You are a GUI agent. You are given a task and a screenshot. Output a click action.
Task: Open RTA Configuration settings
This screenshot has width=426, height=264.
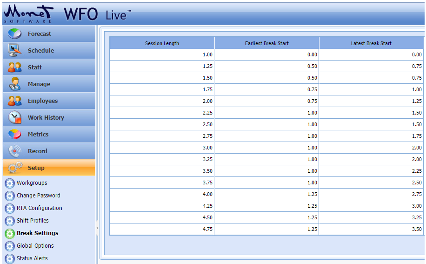click(39, 208)
